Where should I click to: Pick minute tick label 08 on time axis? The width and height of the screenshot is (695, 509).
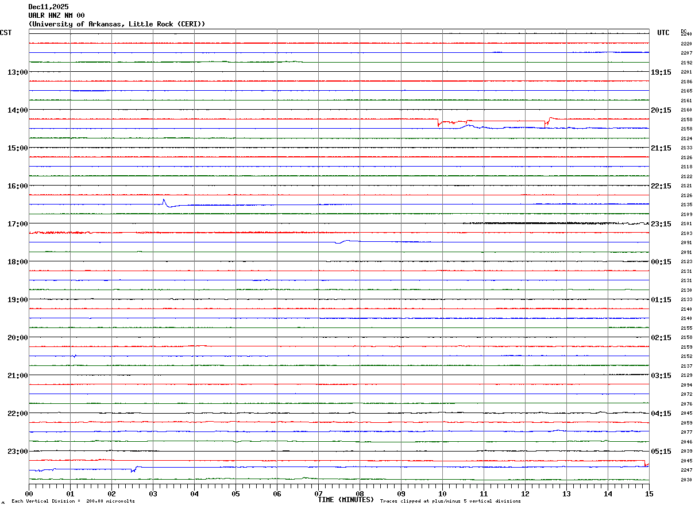click(360, 493)
